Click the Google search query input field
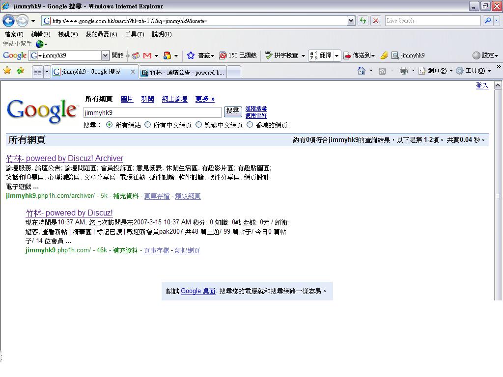This screenshot has width=503, height=377. [x=152, y=112]
